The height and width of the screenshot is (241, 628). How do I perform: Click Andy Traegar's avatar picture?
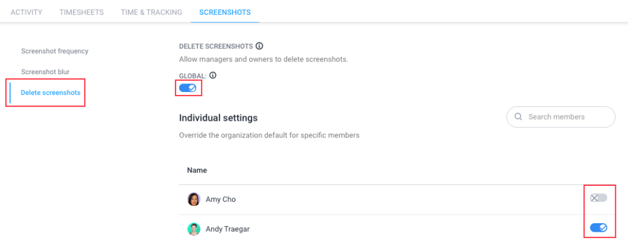[x=194, y=229]
